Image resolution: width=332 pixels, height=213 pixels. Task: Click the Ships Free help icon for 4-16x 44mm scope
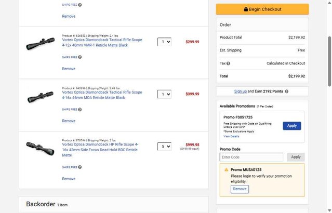(x=80, y=110)
